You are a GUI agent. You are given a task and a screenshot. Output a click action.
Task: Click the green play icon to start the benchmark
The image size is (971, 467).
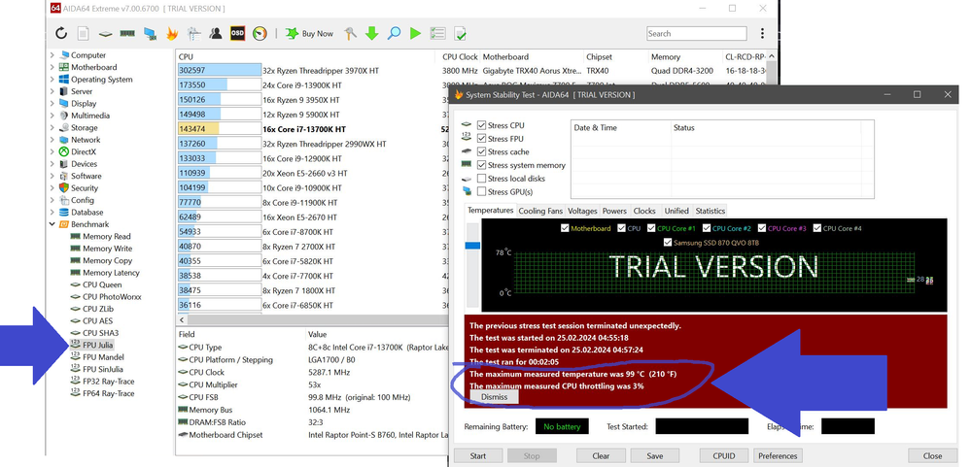(x=416, y=33)
